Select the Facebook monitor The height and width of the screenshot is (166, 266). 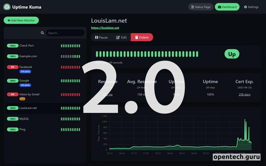(x=44, y=69)
